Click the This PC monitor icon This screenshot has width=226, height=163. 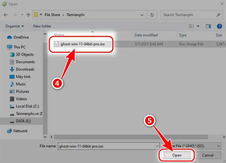click(x=10, y=47)
